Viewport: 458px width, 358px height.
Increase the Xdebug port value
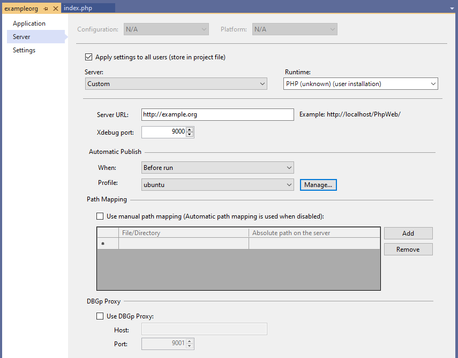coord(190,130)
